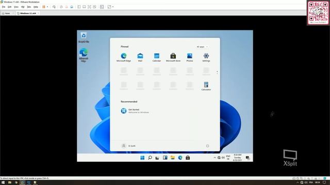Click the Take snapshot toolbar icon
330x185 pixels.
click(61, 7)
